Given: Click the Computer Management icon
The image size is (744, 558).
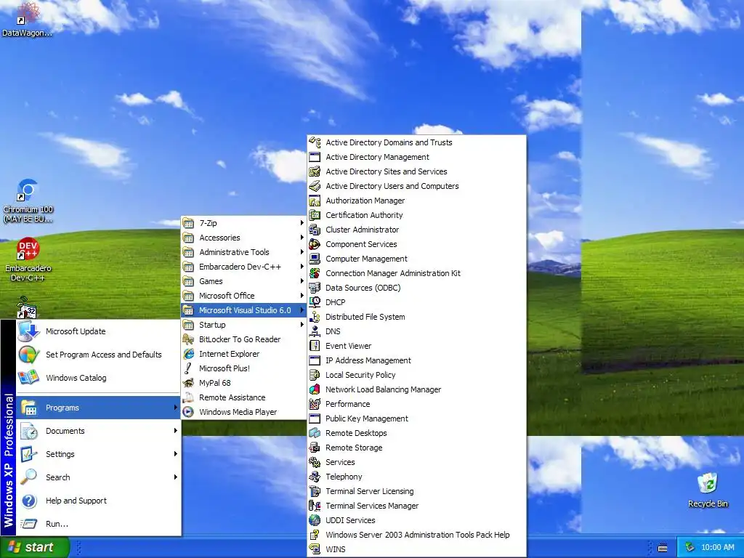Looking at the screenshot, I should click(315, 259).
